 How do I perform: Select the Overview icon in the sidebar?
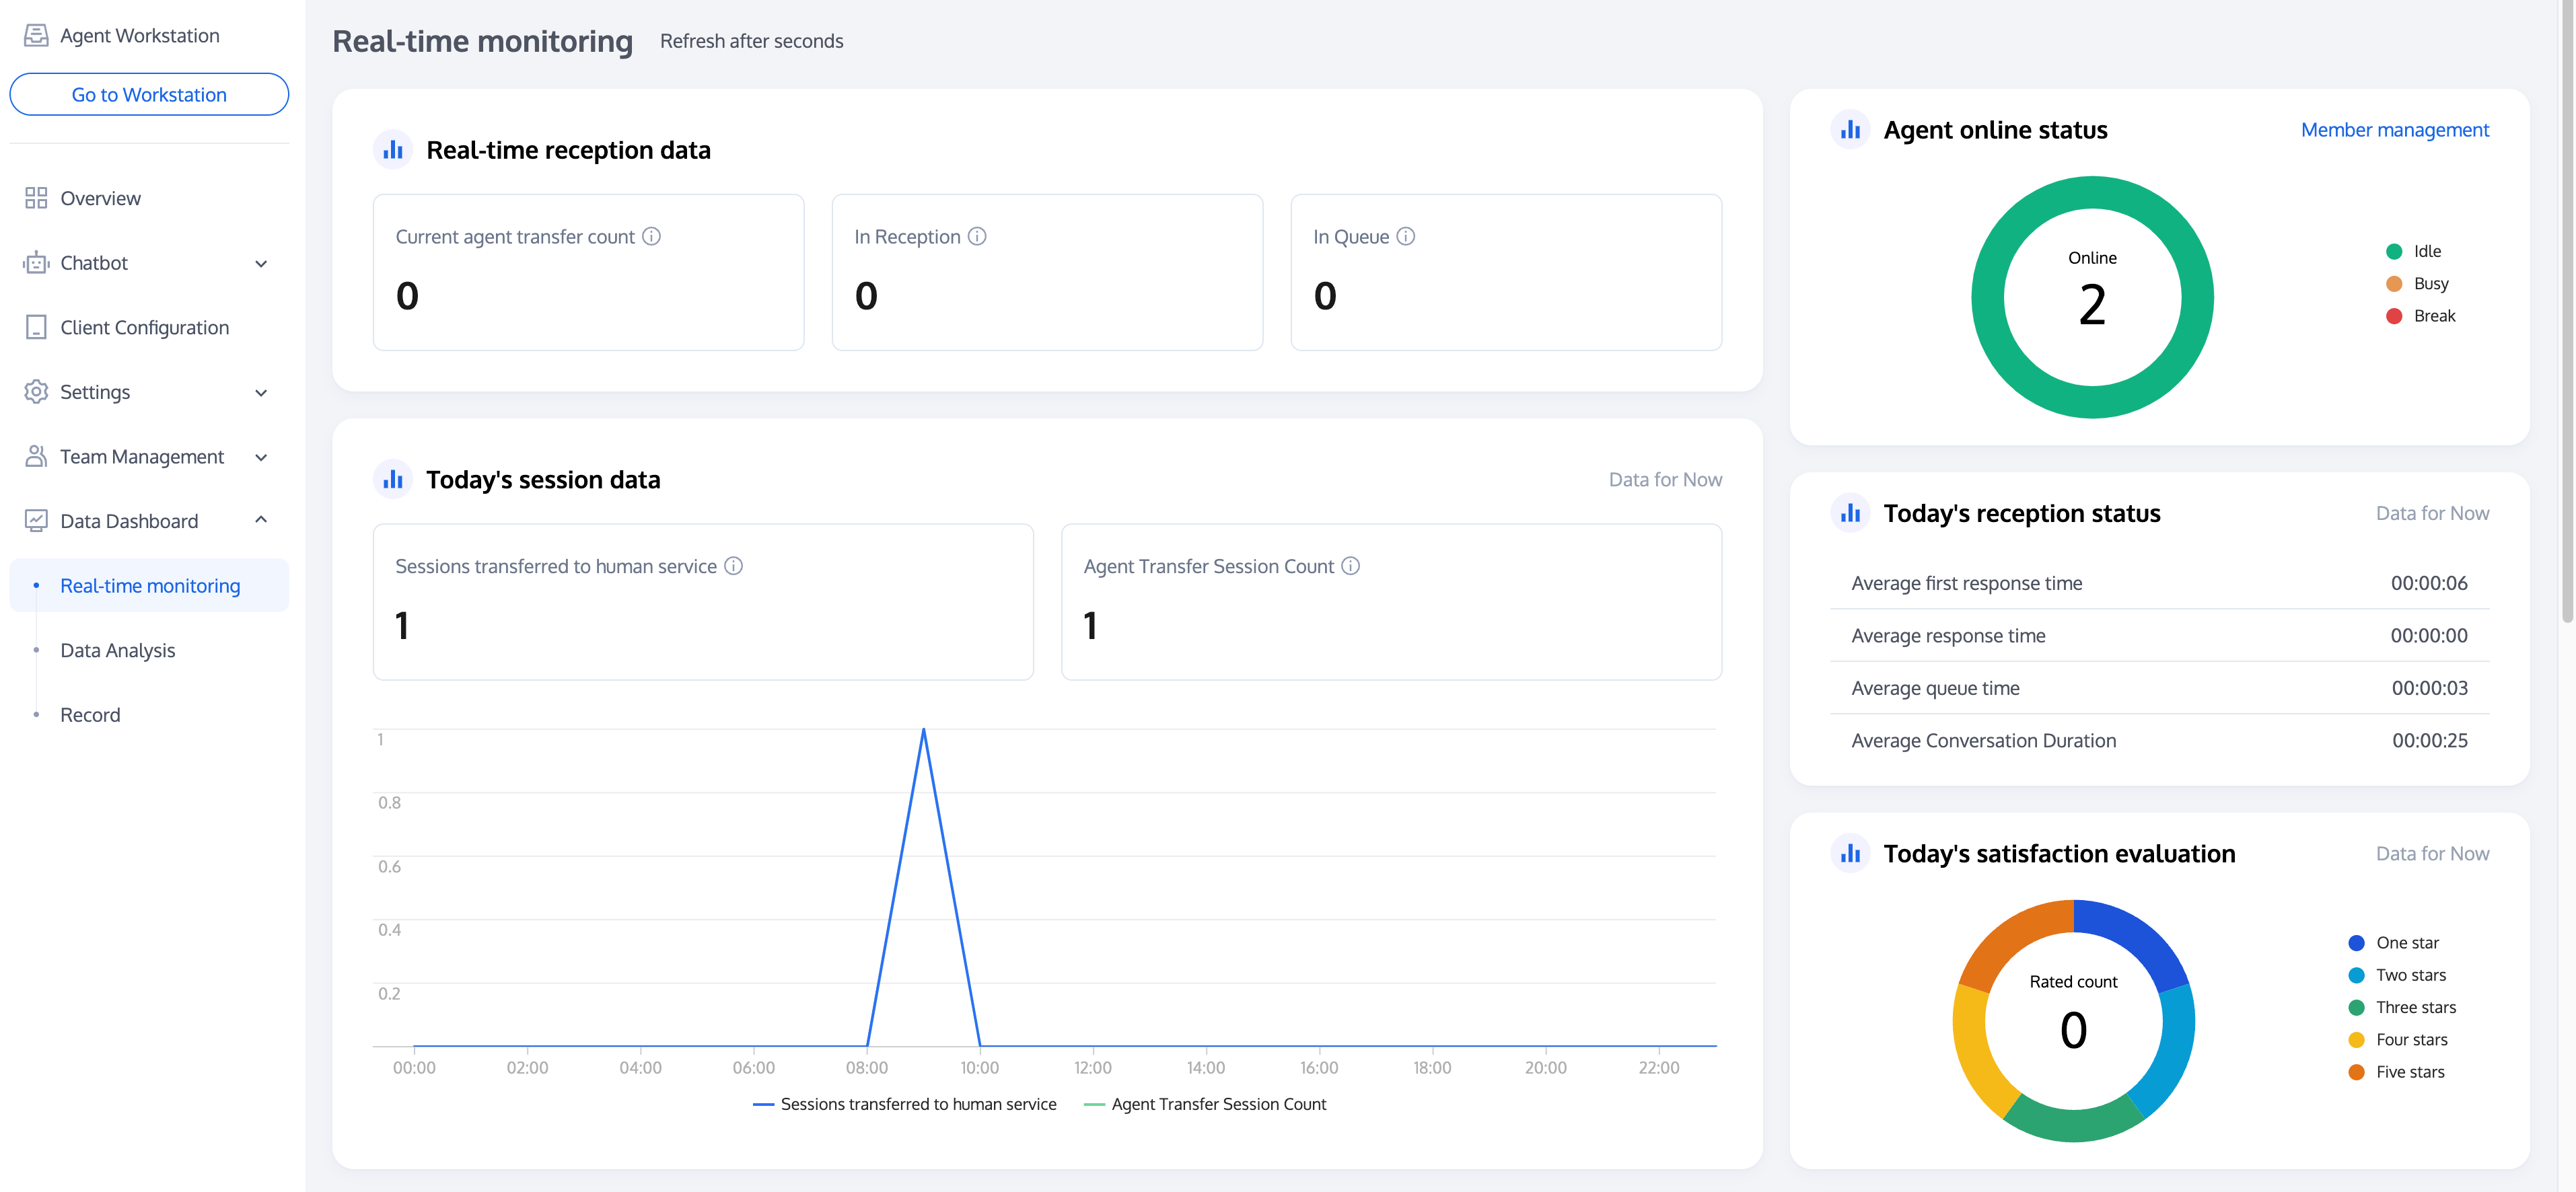click(36, 198)
